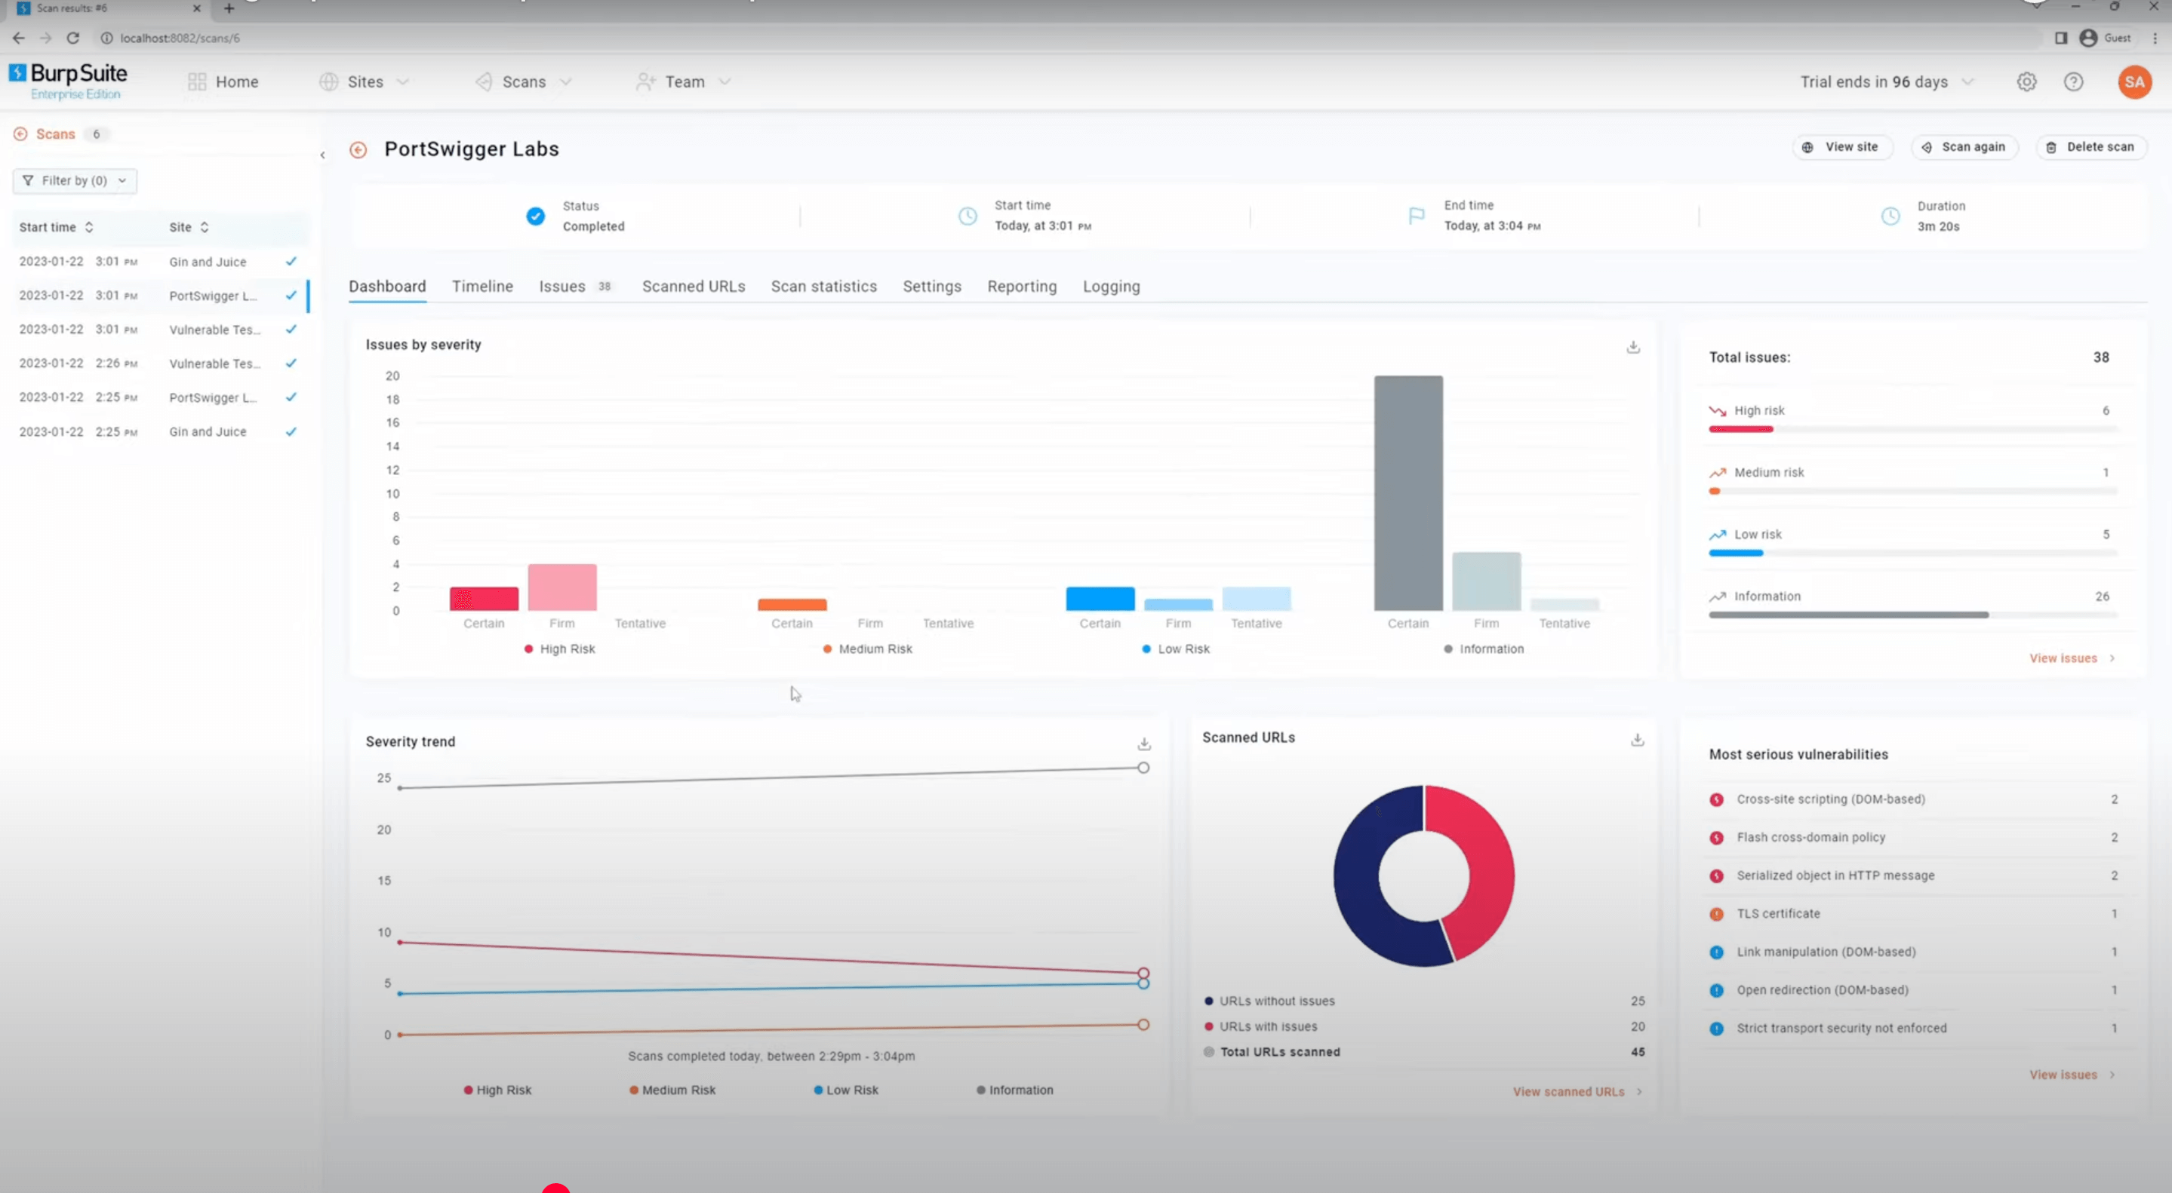Viewport: 2172px width, 1193px height.
Task: Expand the Trial ends in 96 days dropdown
Action: tap(1887, 81)
